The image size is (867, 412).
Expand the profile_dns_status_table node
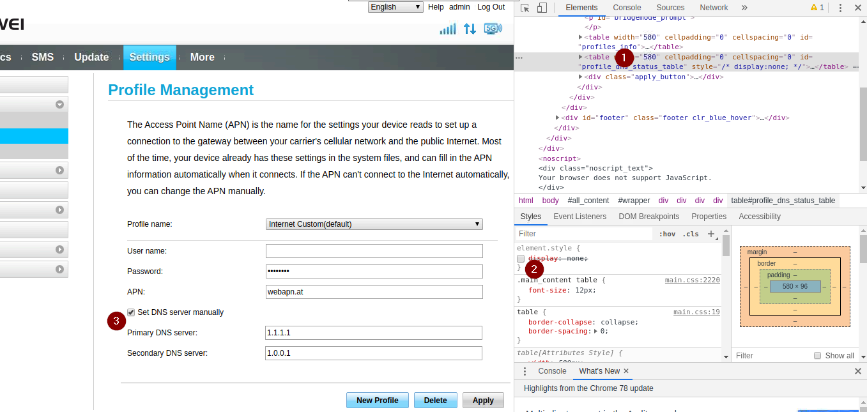(x=580, y=57)
